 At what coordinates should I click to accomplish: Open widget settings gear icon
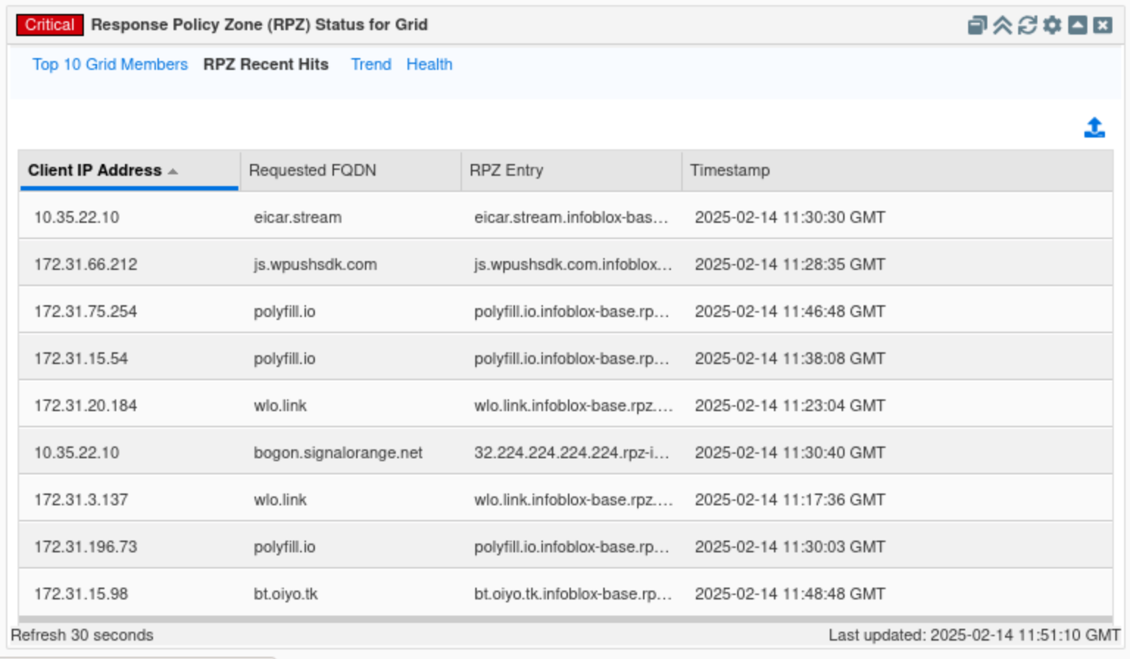(1052, 26)
